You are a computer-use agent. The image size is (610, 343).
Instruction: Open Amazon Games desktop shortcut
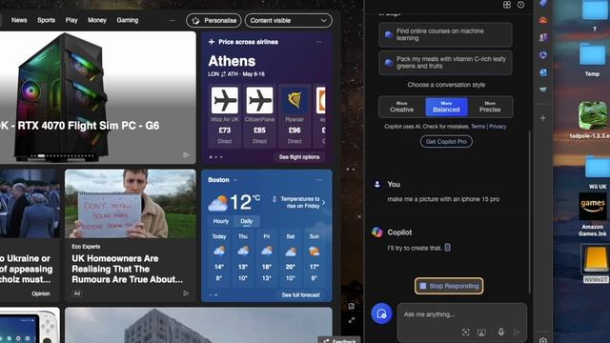pos(592,214)
